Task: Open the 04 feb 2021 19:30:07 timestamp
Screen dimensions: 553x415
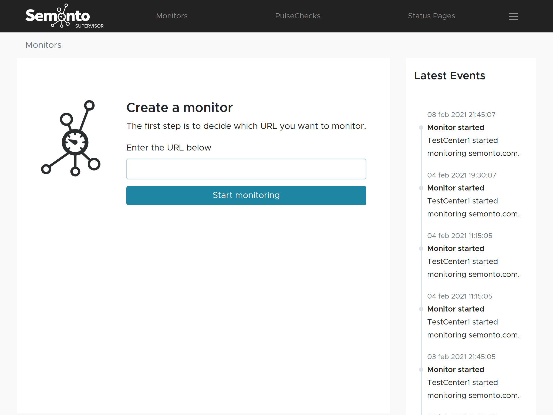Action: (461, 175)
